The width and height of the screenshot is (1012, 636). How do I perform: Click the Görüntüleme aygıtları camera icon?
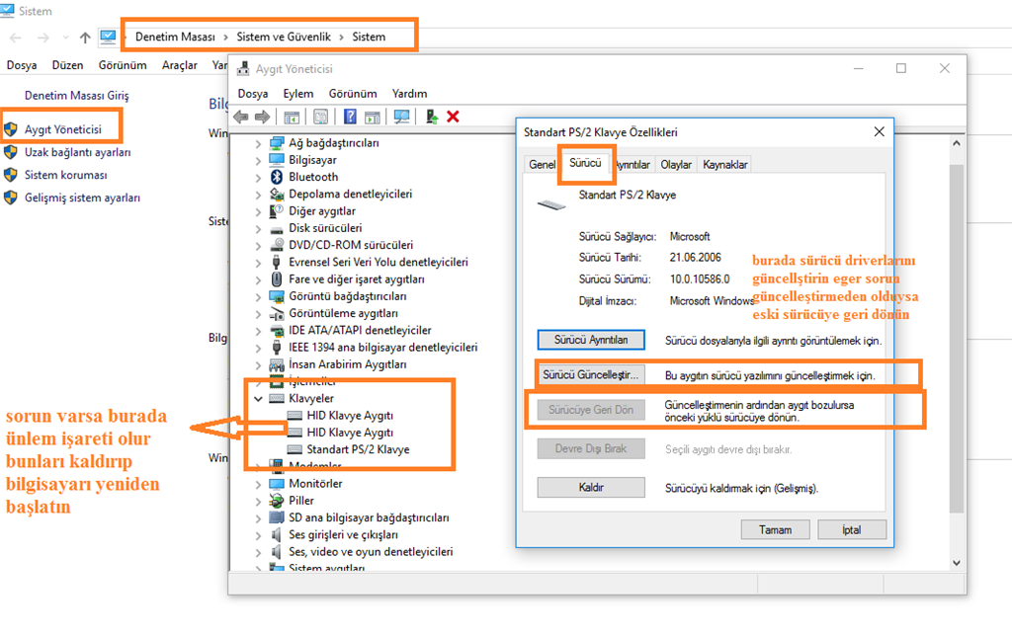pyautogui.click(x=277, y=313)
